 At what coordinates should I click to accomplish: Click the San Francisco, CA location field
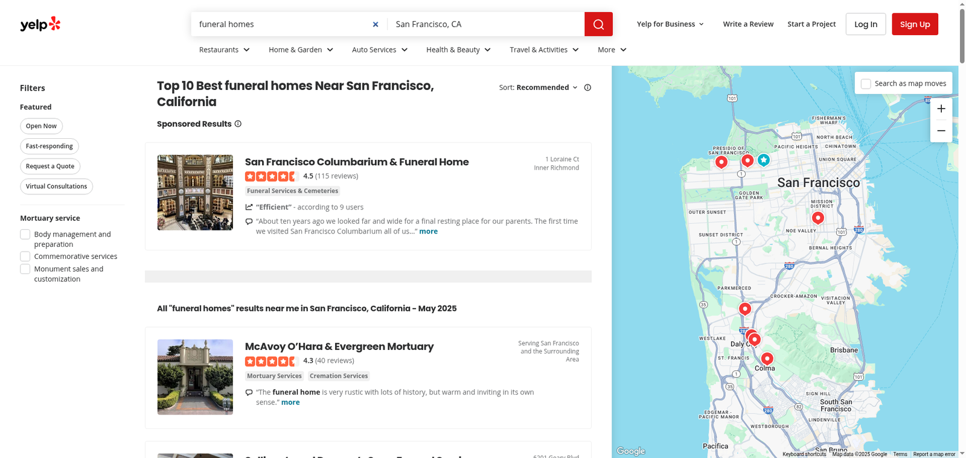(x=486, y=24)
